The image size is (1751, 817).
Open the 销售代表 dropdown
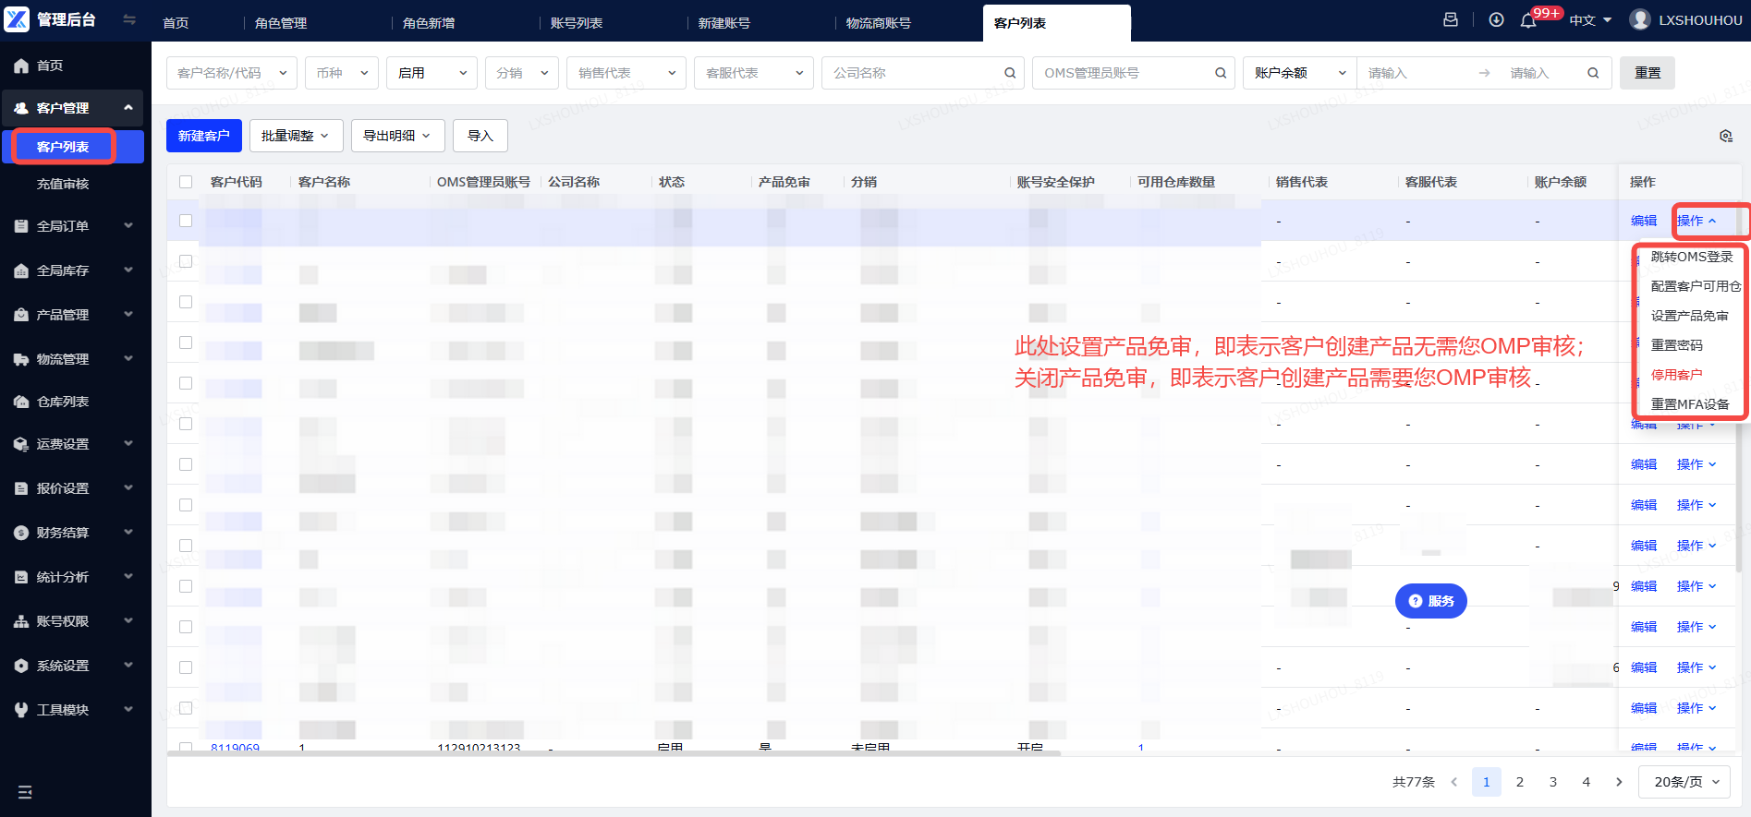pos(626,73)
